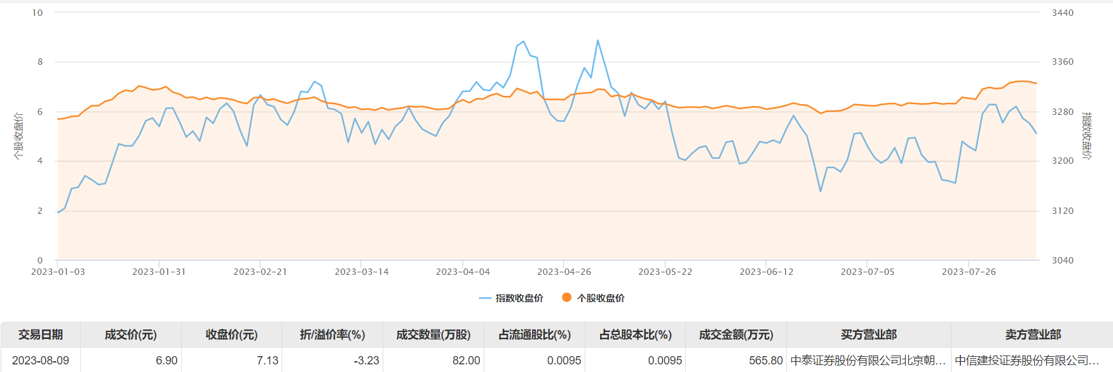1113x372 pixels.
Task: Click the right axis title 指数收盘价
Action: coord(1087,136)
